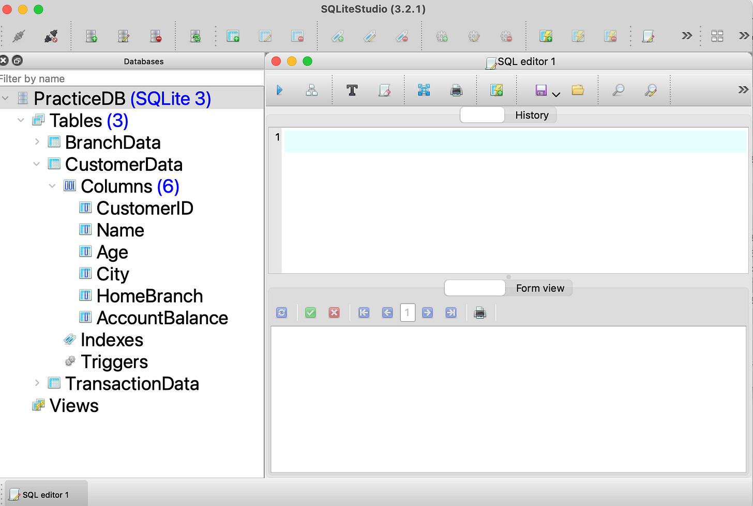Click the Create trigger gear icon
Screen dimensions: 753x506
click(x=442, y=36)
